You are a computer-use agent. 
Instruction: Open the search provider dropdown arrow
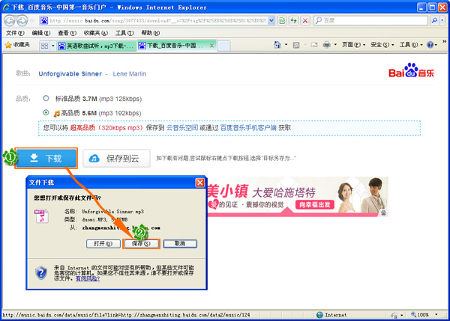[442, 21]
